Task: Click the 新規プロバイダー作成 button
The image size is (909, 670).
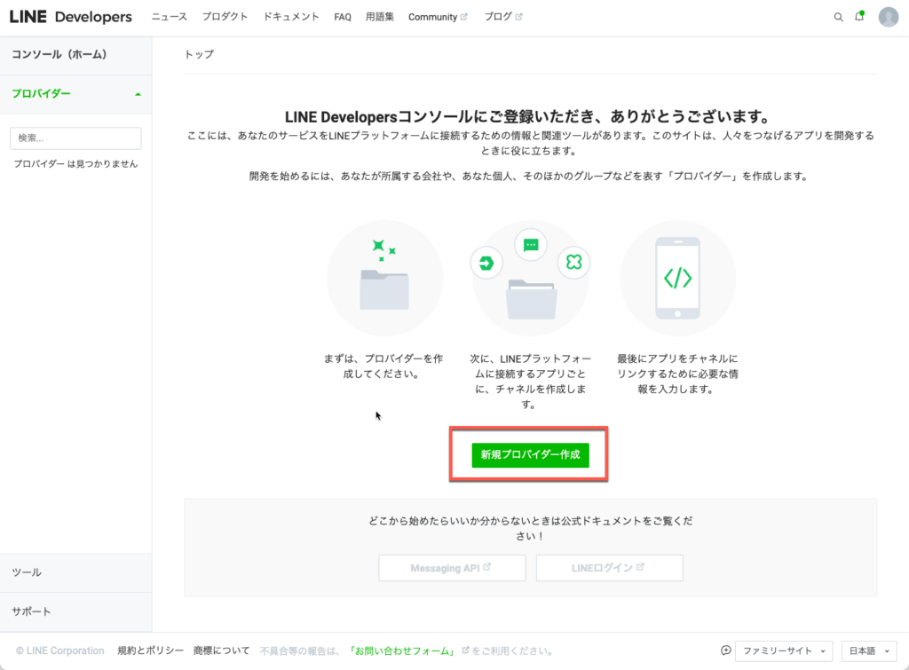Action: [x=530, y=454]
